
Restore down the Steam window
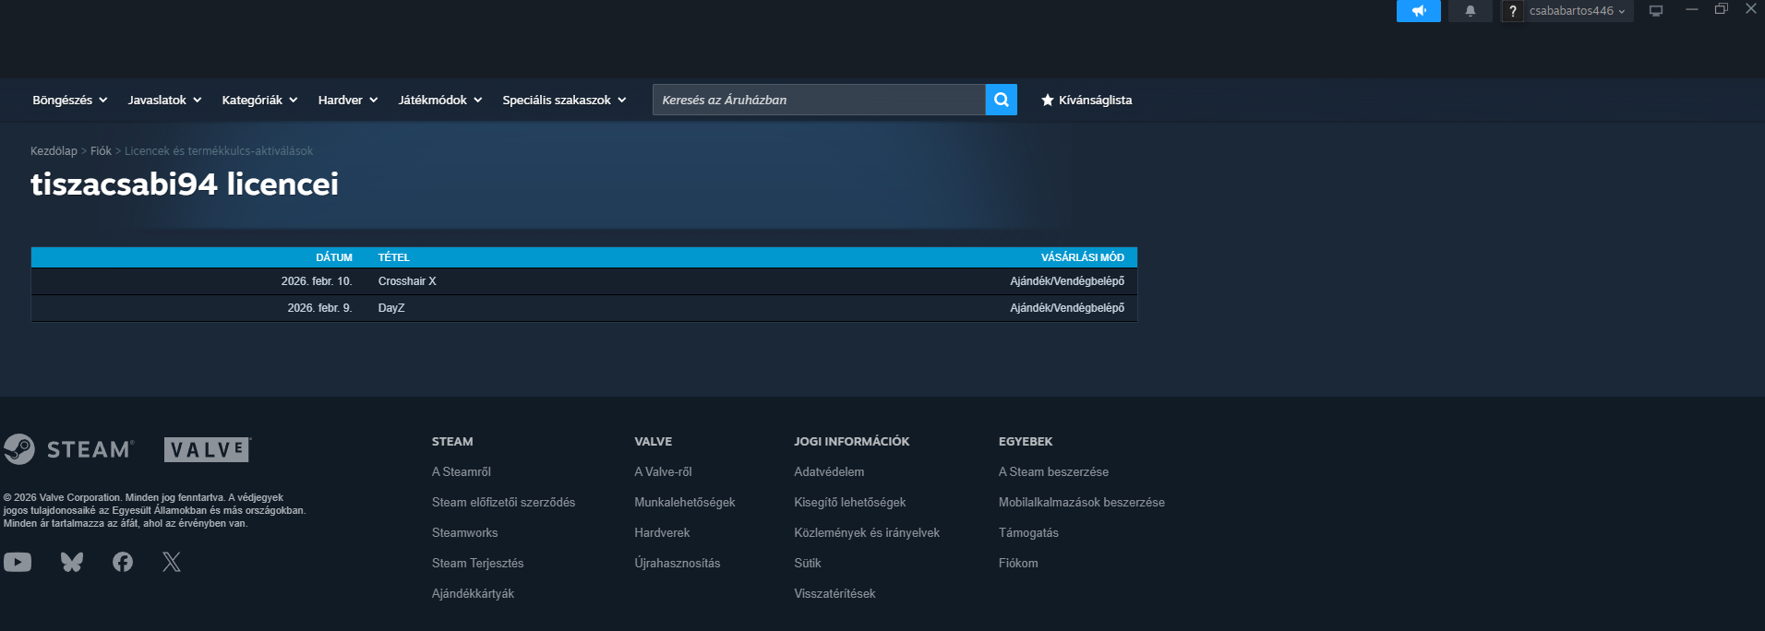click(1721, 9)
